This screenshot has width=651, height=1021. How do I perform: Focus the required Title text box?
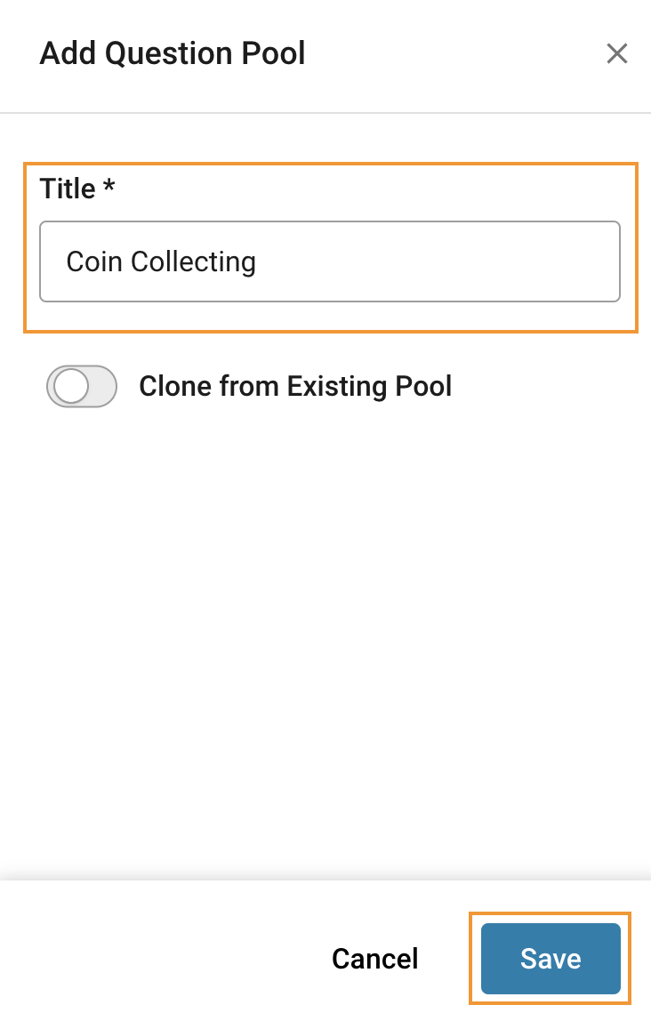pyautogui.click(x=329, y=261)
